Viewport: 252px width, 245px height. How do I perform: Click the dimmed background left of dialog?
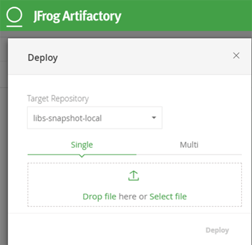pyautogui.click(x=4, y=138)
